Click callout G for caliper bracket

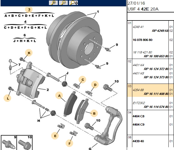point(90,149)
